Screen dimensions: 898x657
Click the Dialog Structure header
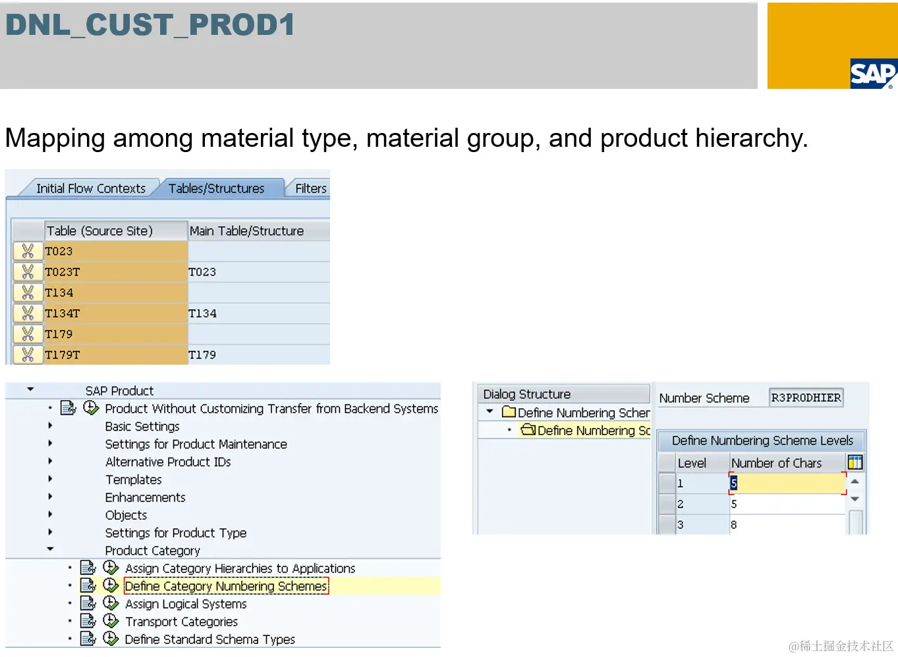[564, 394]
